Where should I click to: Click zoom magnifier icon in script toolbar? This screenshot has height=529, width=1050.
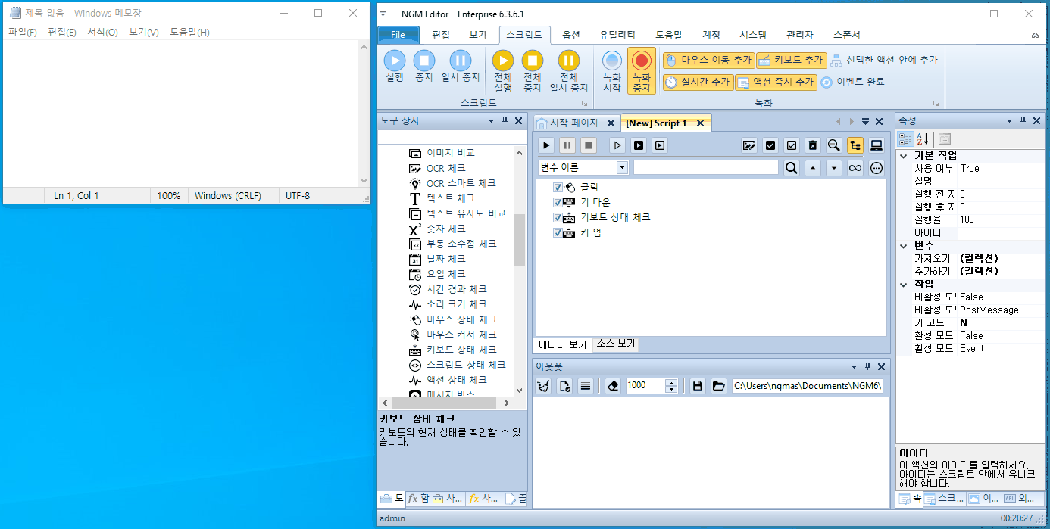[834, 145]
